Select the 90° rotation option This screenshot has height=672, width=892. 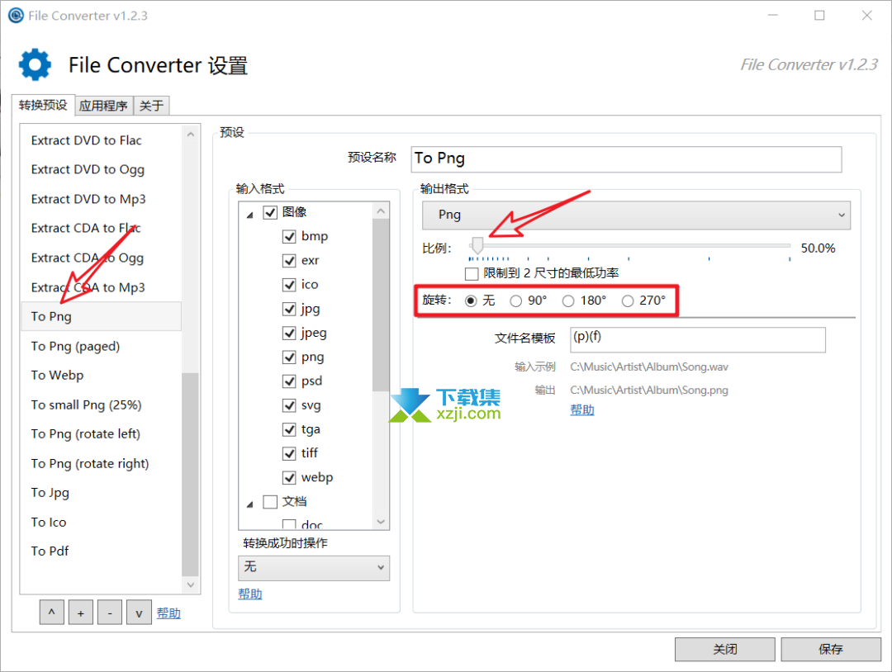[515, 301]
